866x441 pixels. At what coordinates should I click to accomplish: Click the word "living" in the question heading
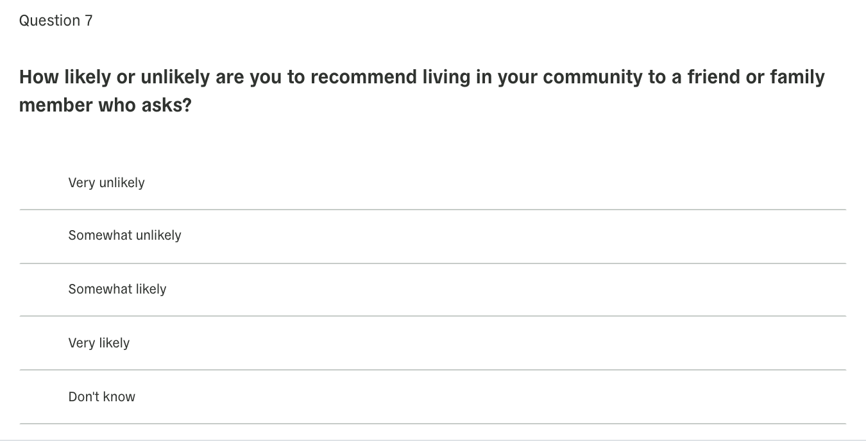(x=446, y=77)
